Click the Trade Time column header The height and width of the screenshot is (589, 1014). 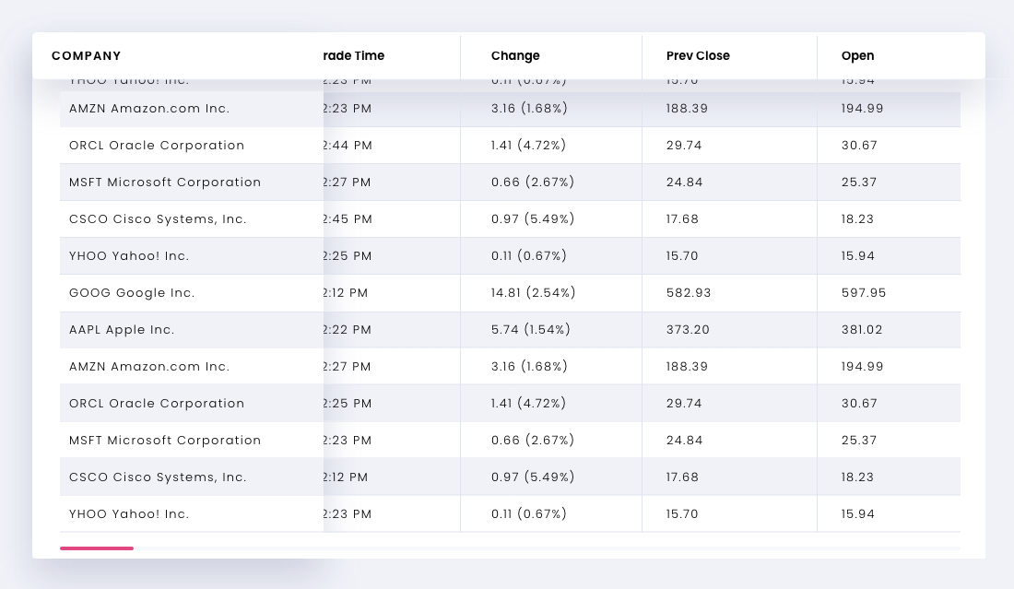click(x=354, y=56)
